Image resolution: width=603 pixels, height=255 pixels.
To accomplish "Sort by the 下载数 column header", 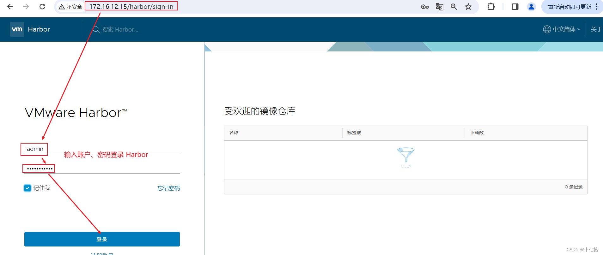I will coord(477,133).
